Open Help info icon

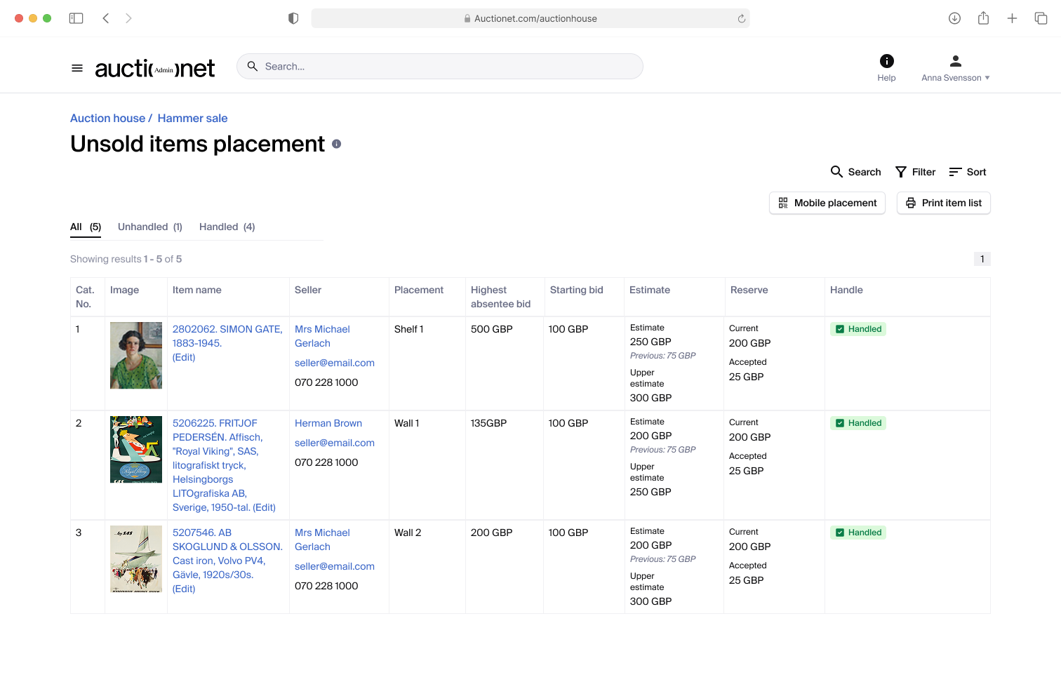pyautogui.click(x=886, y=61)
